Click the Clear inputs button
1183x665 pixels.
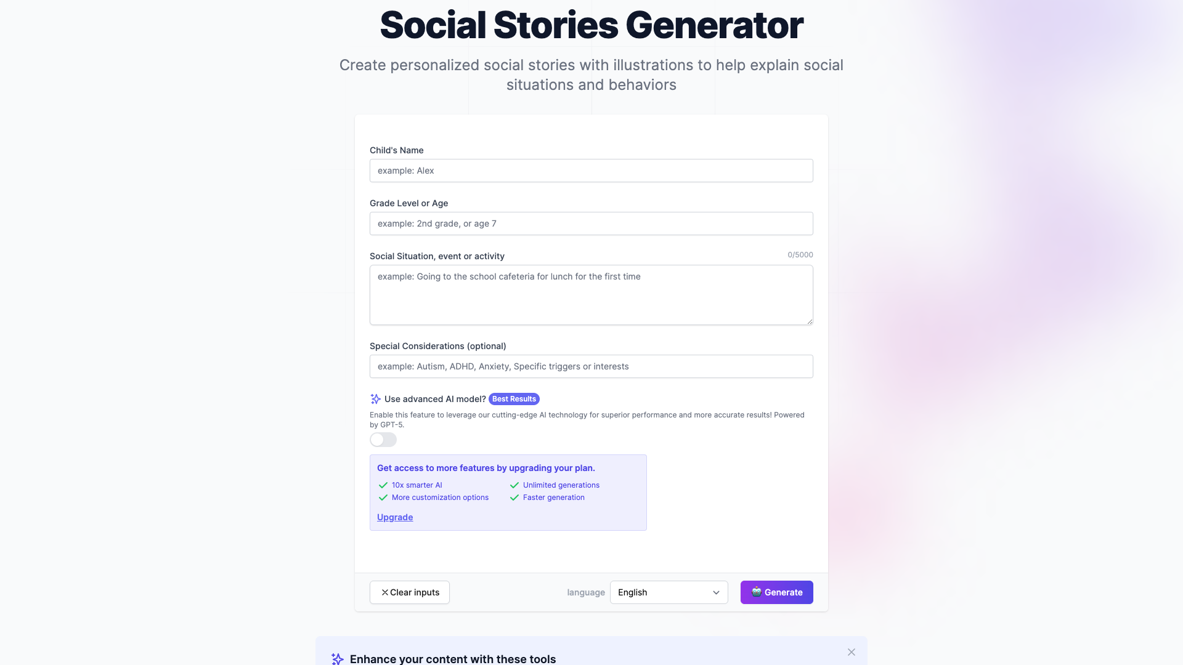(409, 592)
